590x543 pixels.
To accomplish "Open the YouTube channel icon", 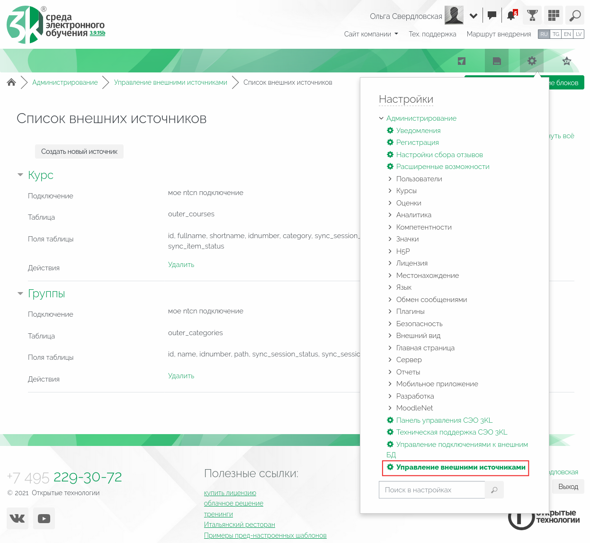I will click(x=44, y=518).
